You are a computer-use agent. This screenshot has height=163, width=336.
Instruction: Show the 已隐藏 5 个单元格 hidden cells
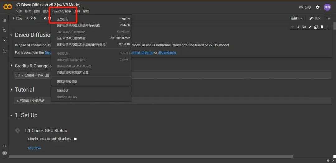[x=35, y=75]
